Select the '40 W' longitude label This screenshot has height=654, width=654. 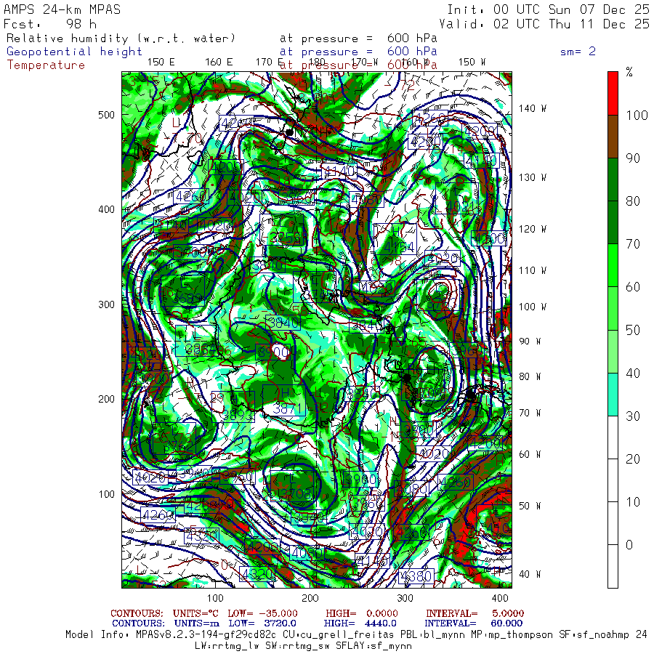530,574
